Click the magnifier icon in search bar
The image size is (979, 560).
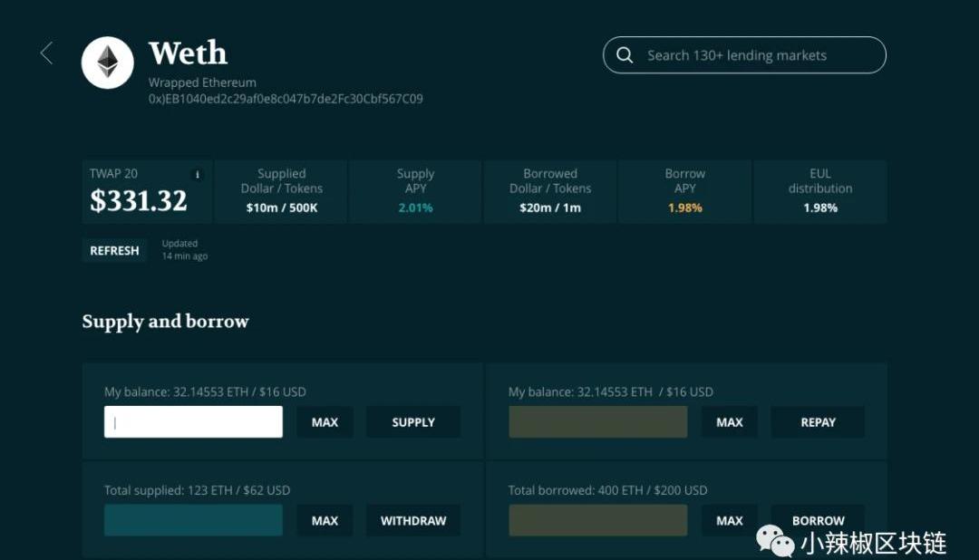tap(625, 55)
